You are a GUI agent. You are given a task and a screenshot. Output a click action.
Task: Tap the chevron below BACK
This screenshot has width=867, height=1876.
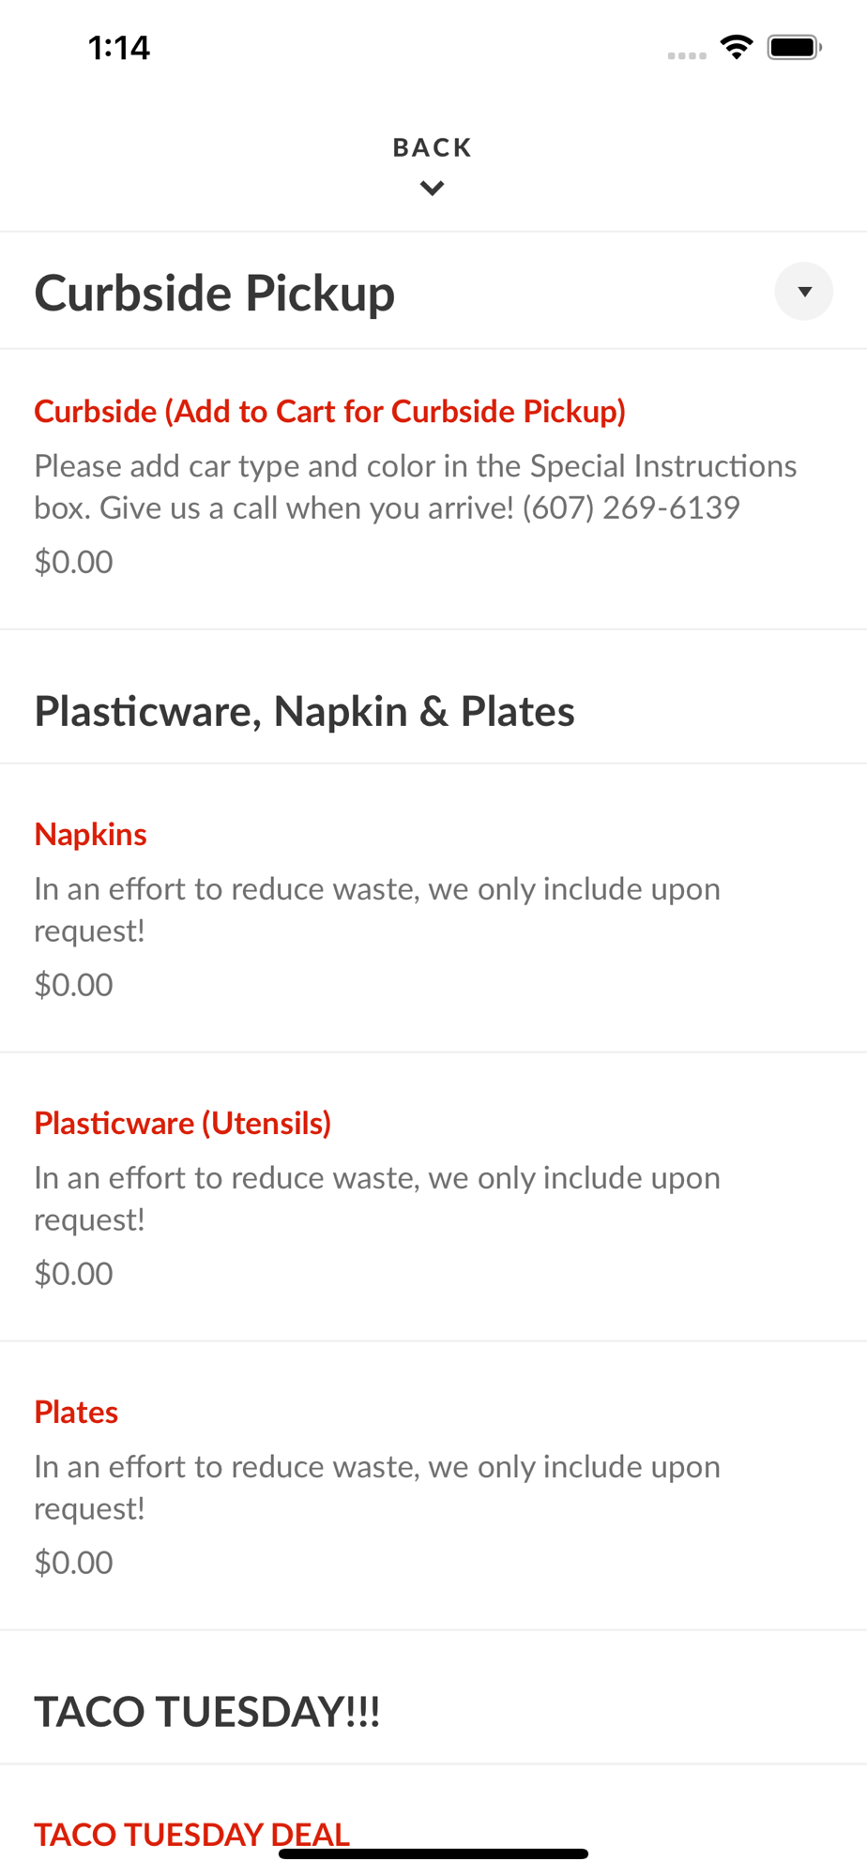point(433,189)
